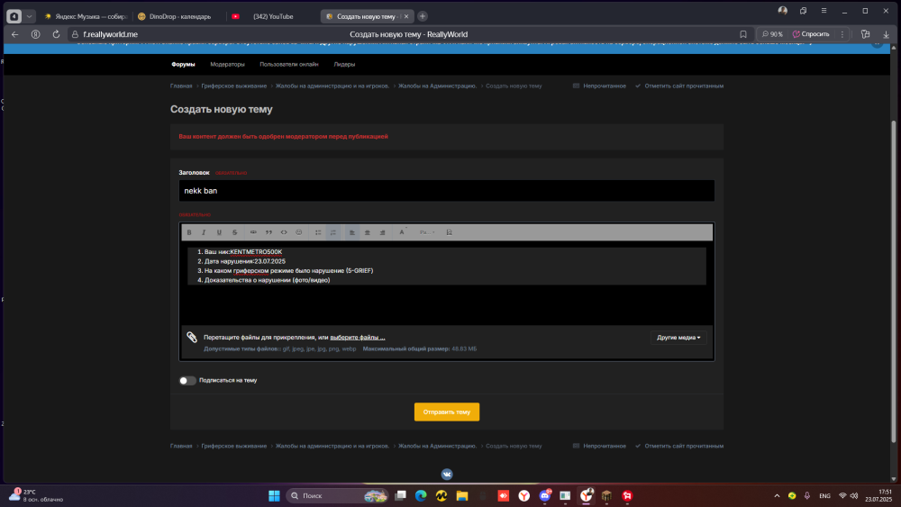Viewport: 901px width, 507px height.
Task: Click the page vertical scrollbar
Action: [893, 281]
